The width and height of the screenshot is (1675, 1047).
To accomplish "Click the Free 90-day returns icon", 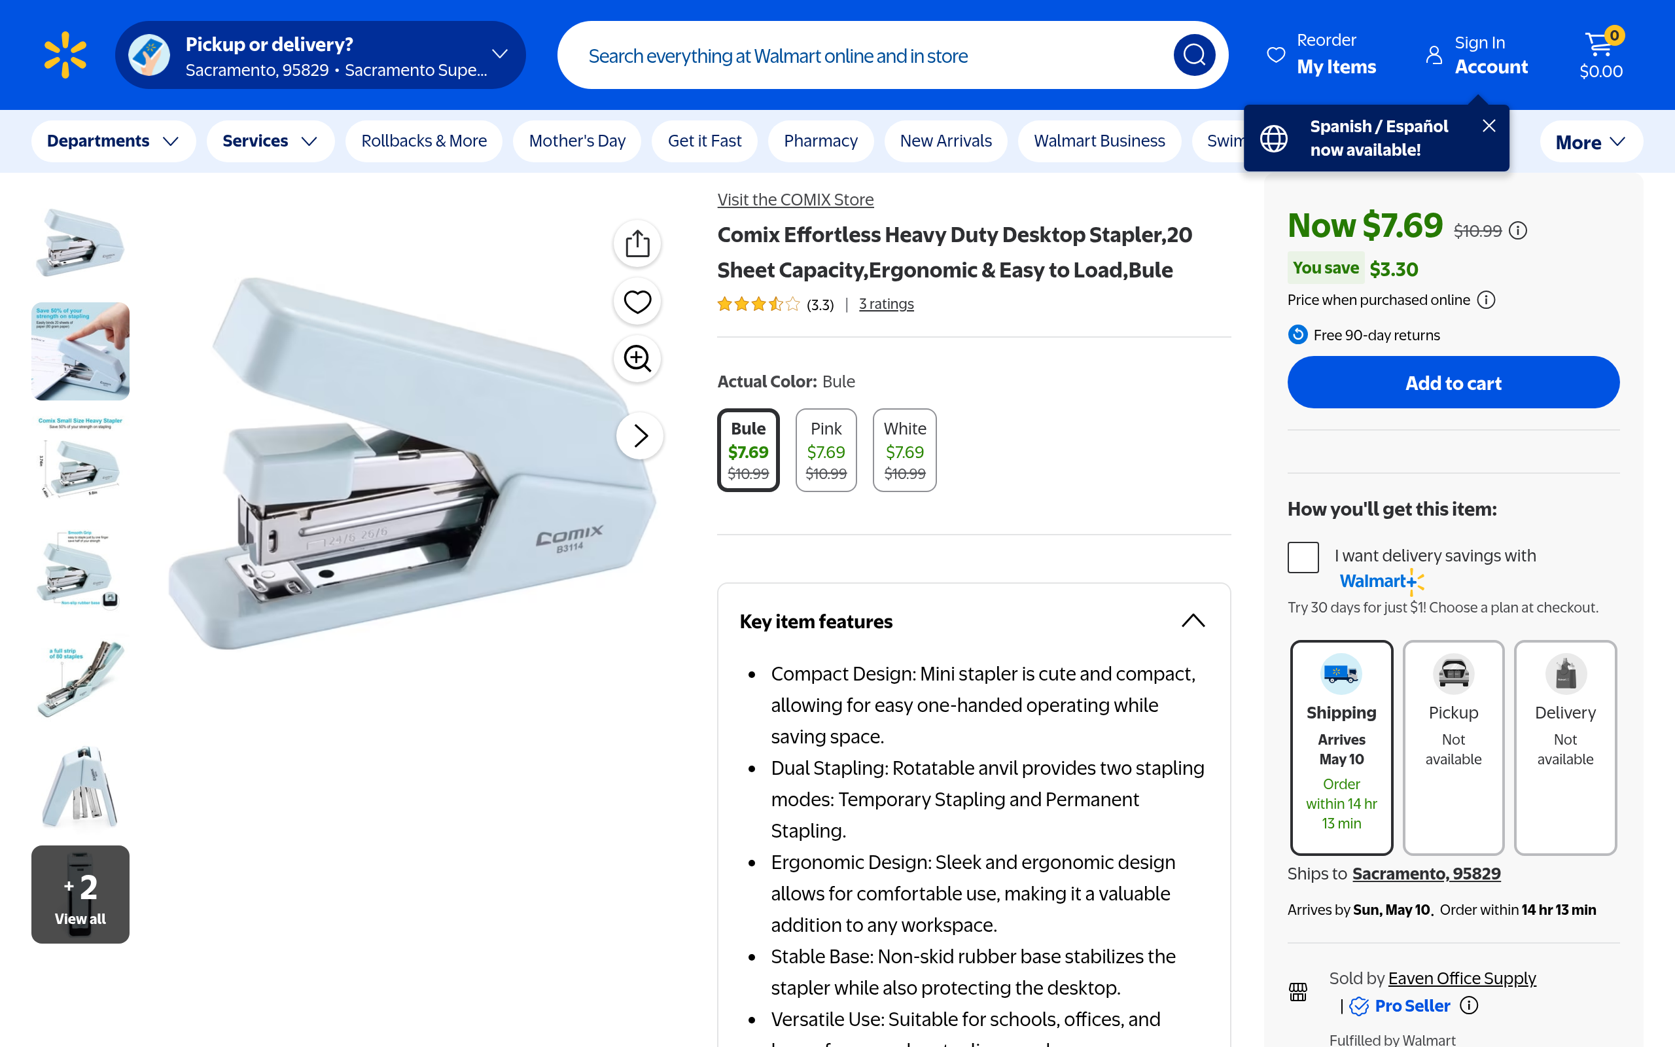I will 1297,335.
